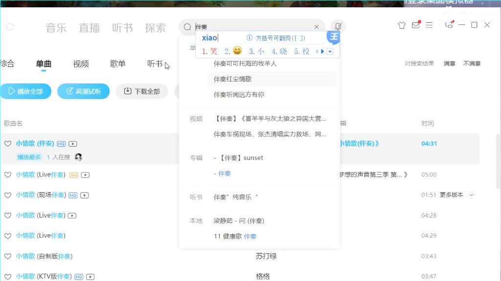The height and width of the screenshot is (281, 501).
Task: Play the MV for 小情歌 (伴奏)
Action: (x=72, y=143)
